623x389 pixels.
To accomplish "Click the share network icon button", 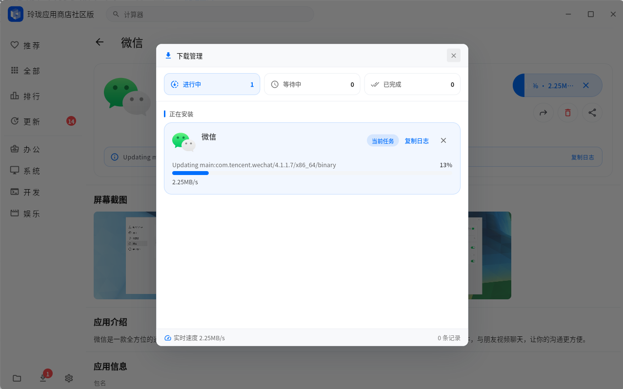I will click(x=592, y=113).
